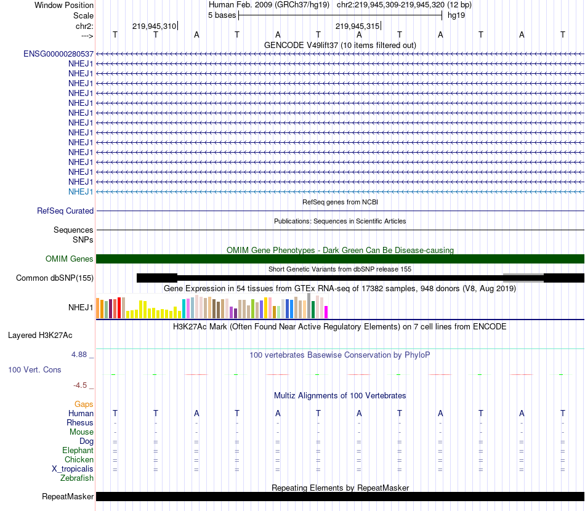585x511 pixels.
Task: Select the black RepeatMasker repeat bar
Action: (340, 496)
